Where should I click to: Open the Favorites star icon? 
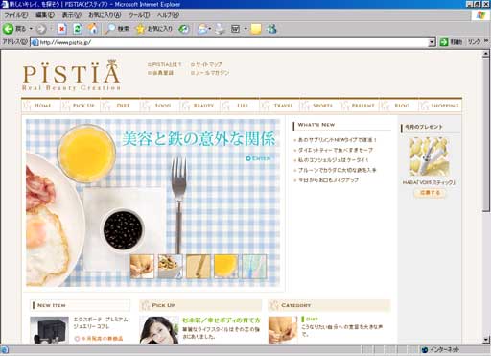click(x=140, y=29)
